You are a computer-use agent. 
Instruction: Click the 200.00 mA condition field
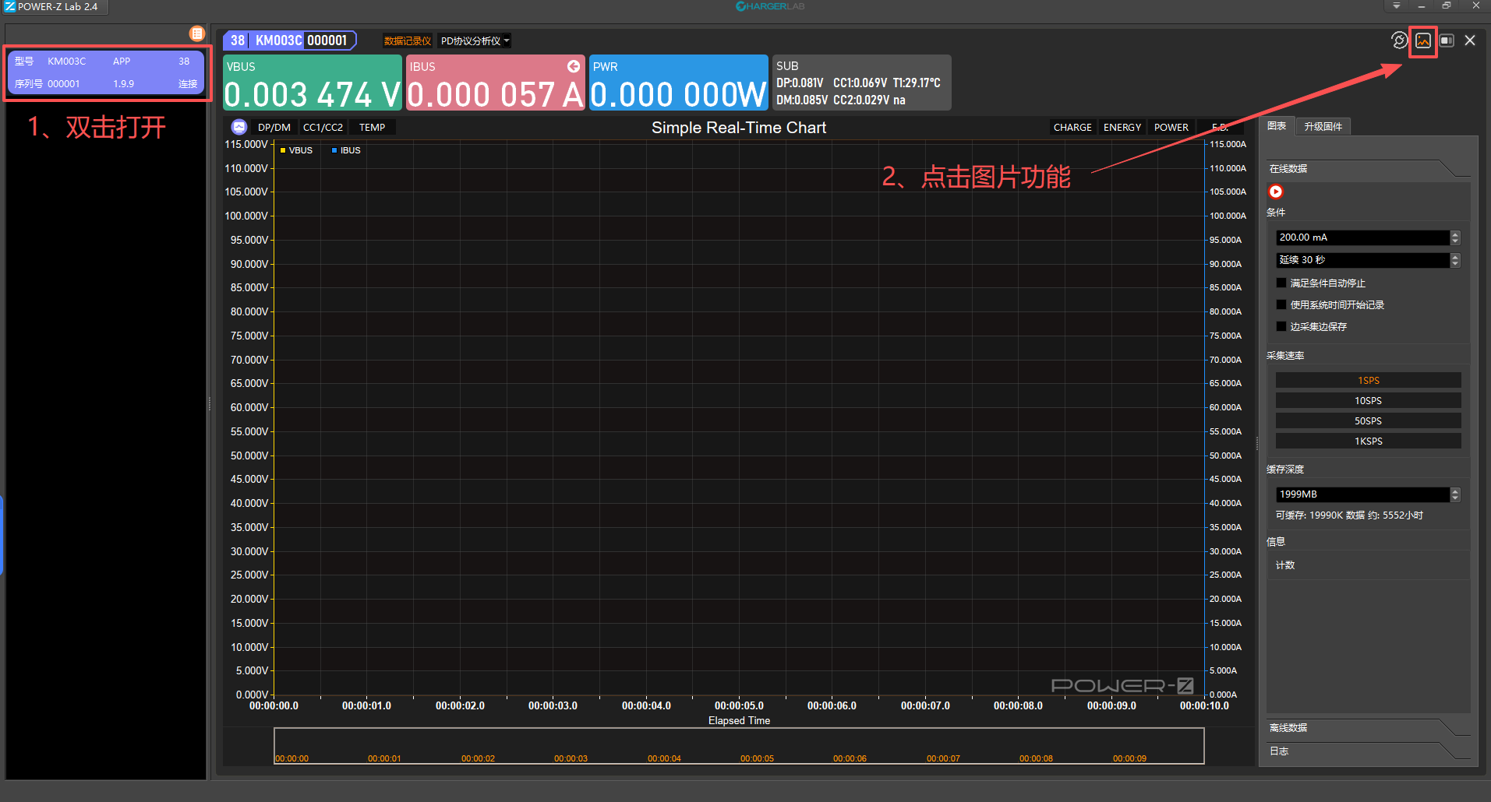(1362, 237)
